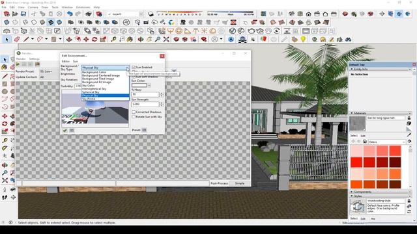Select the Orbit tool in top toolbar
Viewport: 417px width, 234px height.
[141, 39]
